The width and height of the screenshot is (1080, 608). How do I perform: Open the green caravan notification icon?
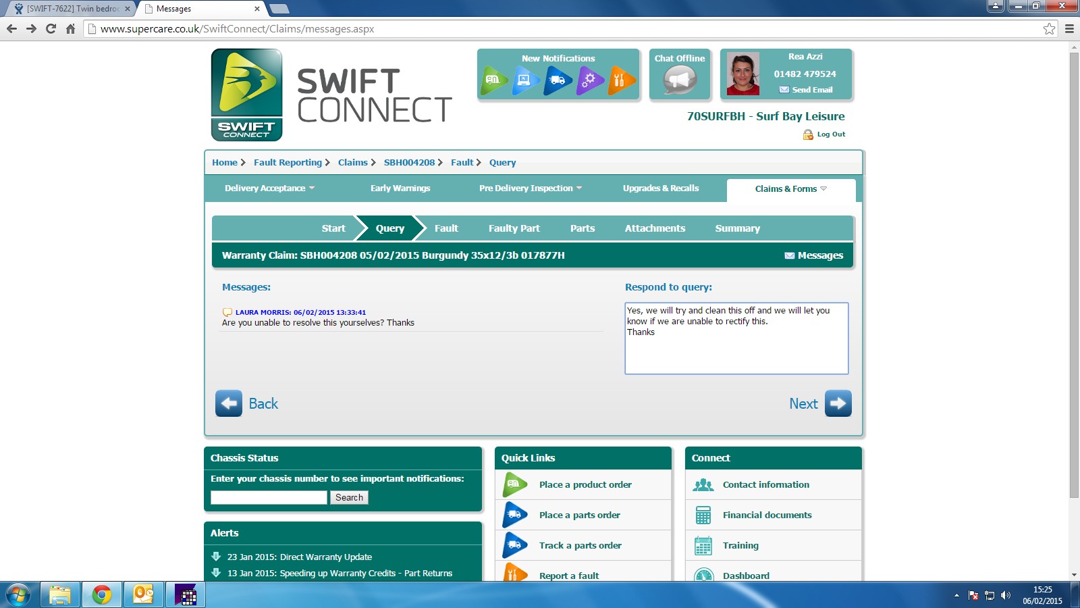[x=493, y=81]
